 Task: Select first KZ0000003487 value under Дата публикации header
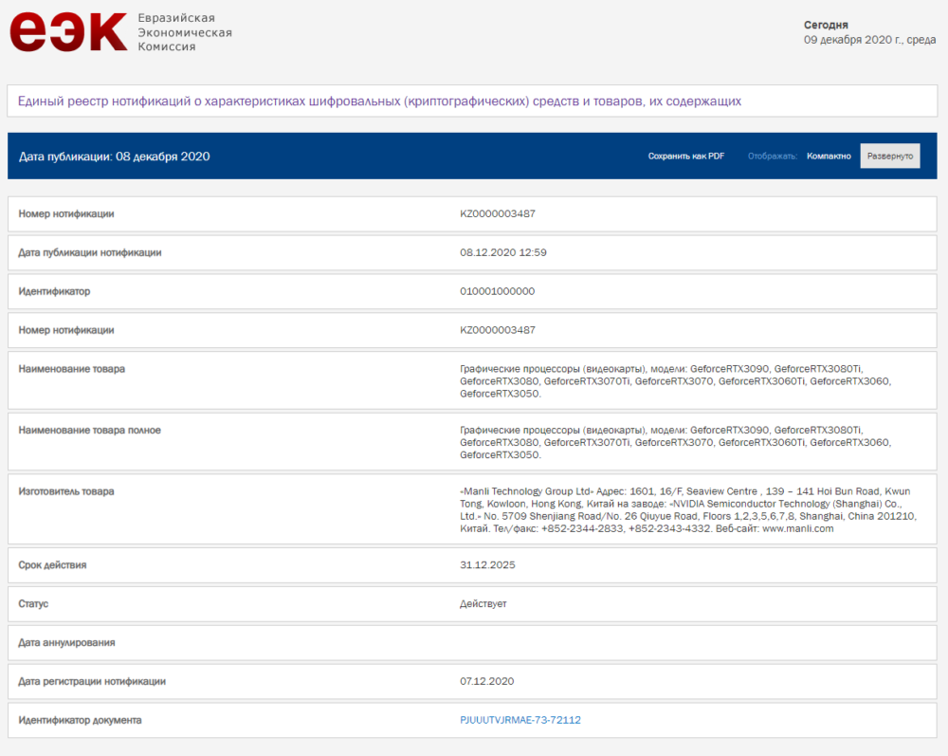497,213
